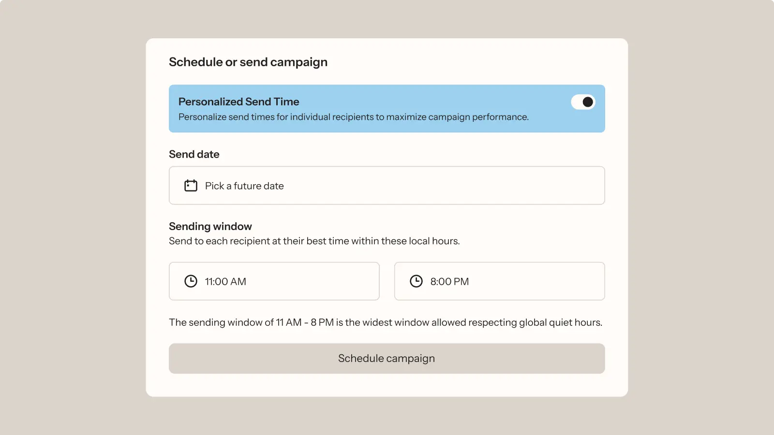Click inside the Pick a future date field
This screenshot has width=774, height=435.
click(x=387, y=185)
